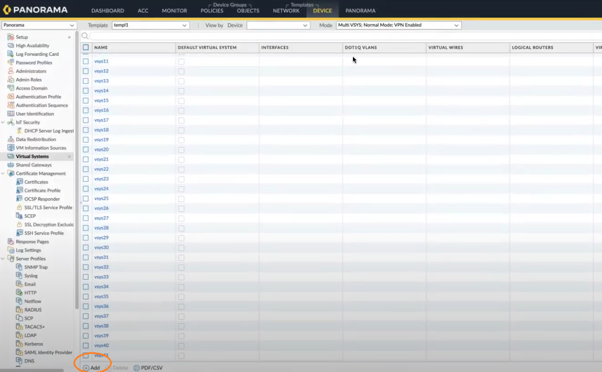Image resolution: width=602 pixels, height=372 pixels.
Task: Click the PDF/CSV export icon
Action: tap(137, 368)
